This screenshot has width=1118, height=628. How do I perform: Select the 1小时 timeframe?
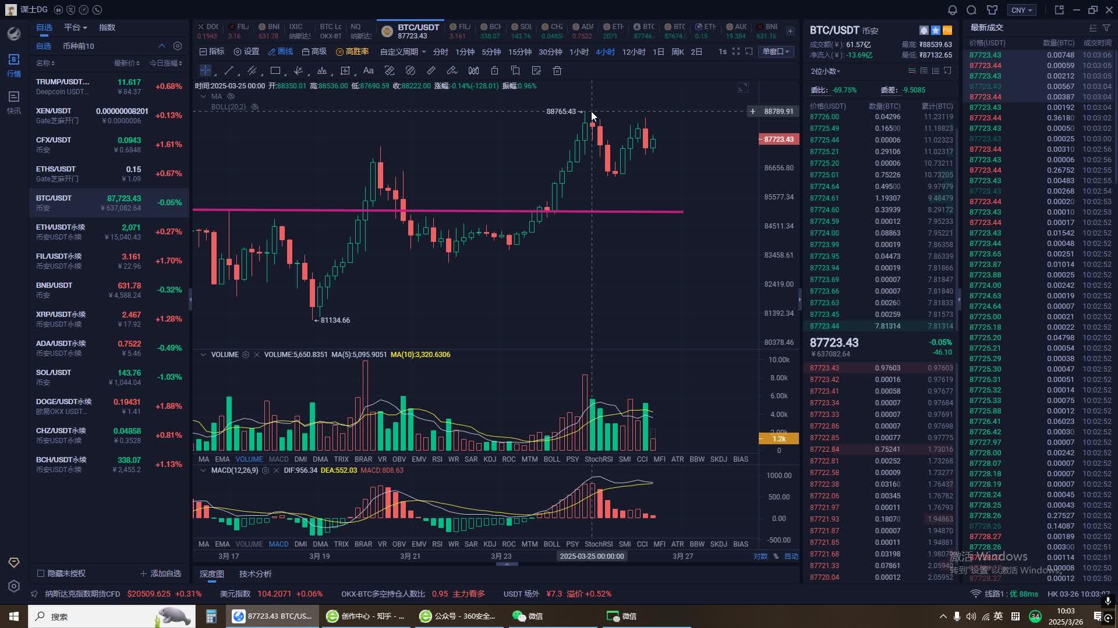[x=579, y=52]
